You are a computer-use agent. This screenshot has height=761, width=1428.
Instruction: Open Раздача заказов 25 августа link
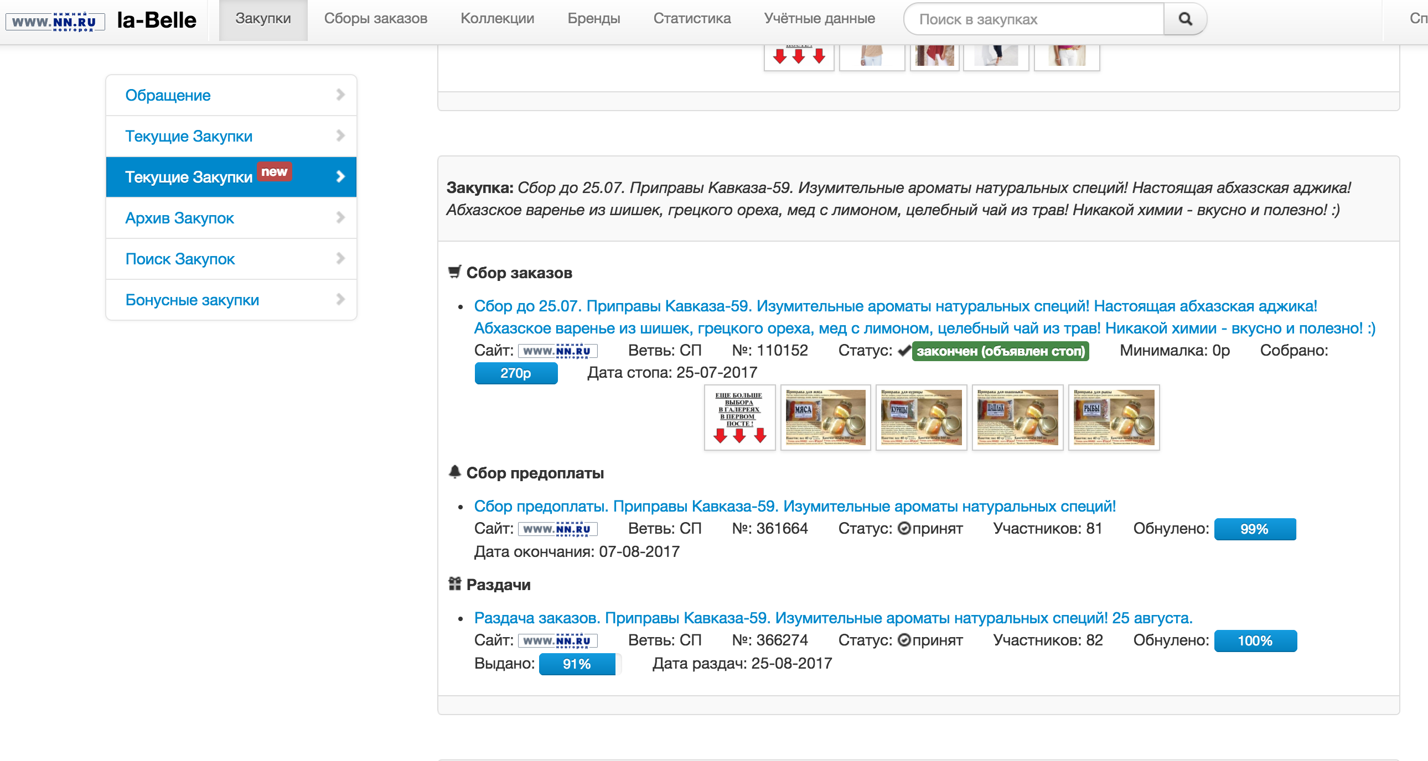click(x=832, y=618)
